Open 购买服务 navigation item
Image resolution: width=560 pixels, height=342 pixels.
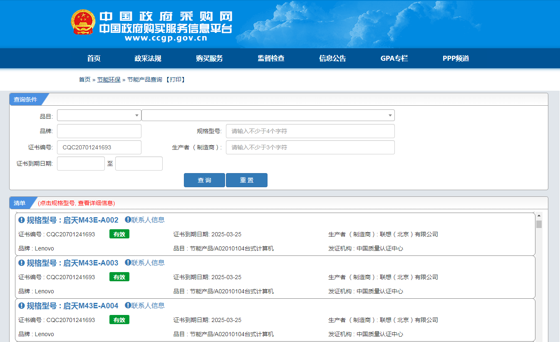click(x=209, y=58)
